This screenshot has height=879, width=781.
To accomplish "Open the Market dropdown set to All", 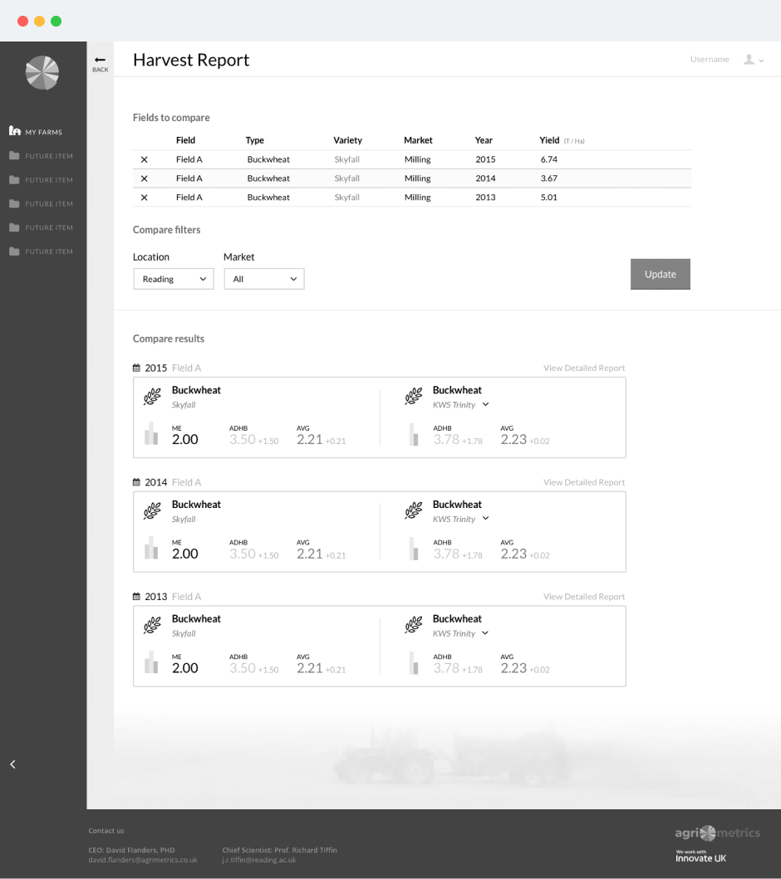I will point(263,279).
